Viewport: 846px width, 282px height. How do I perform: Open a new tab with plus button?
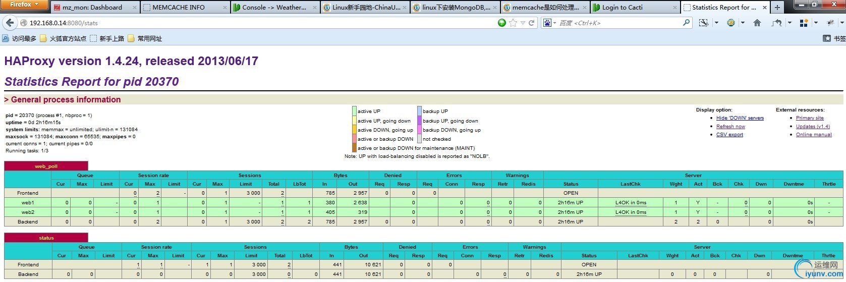click(777, 8)
